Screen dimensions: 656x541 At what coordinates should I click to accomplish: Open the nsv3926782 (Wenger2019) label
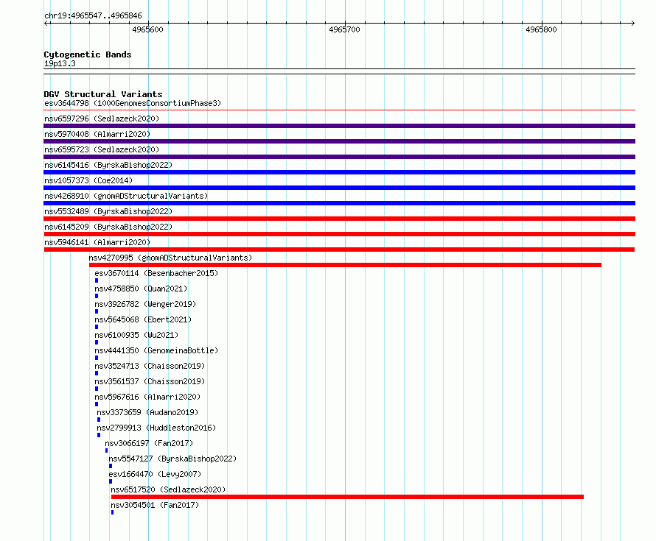[x=145, y=304]
